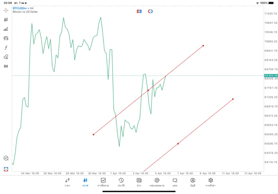Open the drawing objects shapes tool
Viewport: 278px width, 194px height.
click(x=6, y=57)
